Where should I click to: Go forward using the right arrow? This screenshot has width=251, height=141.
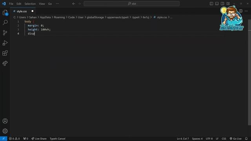[x=80, y=4]
